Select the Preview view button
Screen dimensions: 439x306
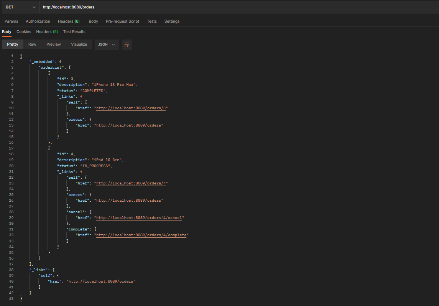click(x=53, y=44)
